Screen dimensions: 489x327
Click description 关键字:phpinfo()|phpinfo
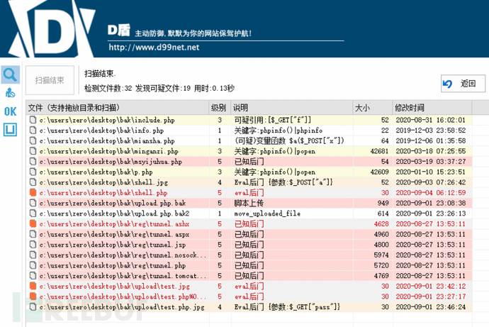[279, 131]
